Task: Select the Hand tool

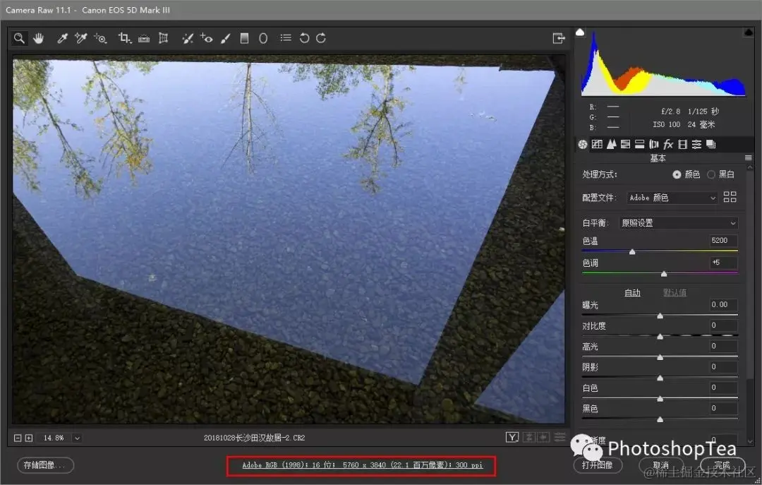Action: tap(38, 38)
